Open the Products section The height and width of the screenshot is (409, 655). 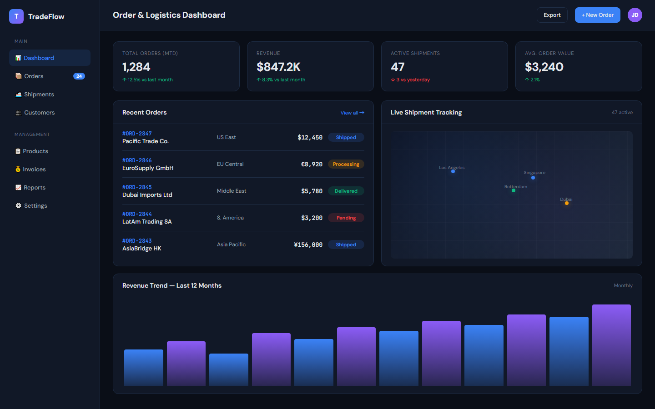click(50, 151)
